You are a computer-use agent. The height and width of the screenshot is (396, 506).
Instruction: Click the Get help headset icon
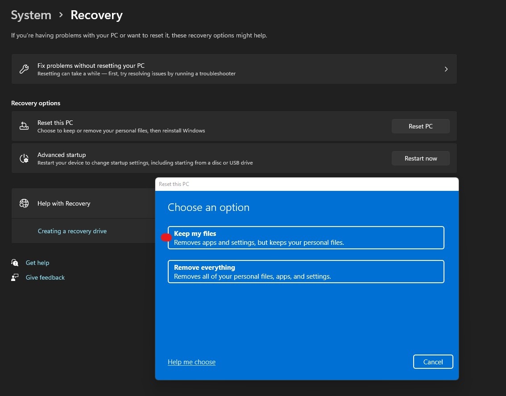click(15, 263)
